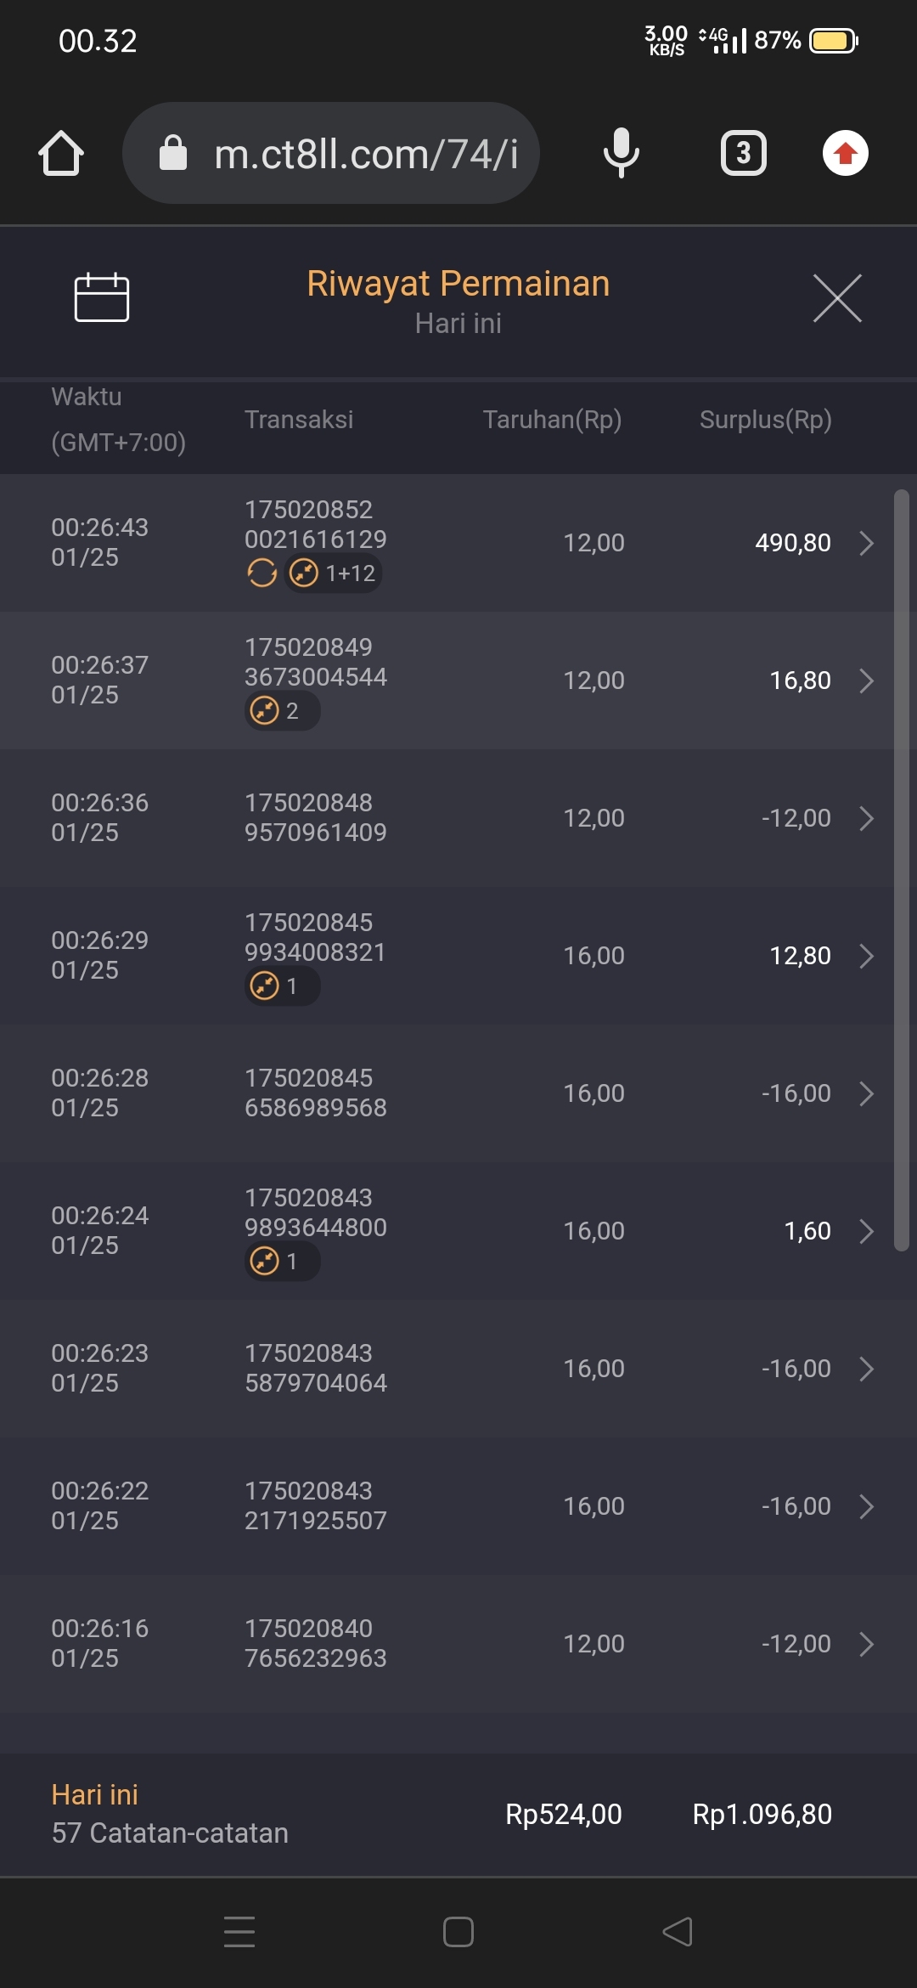Click the vertical scrollbar on the history list
917x1988 pixels.
point(901,867)
